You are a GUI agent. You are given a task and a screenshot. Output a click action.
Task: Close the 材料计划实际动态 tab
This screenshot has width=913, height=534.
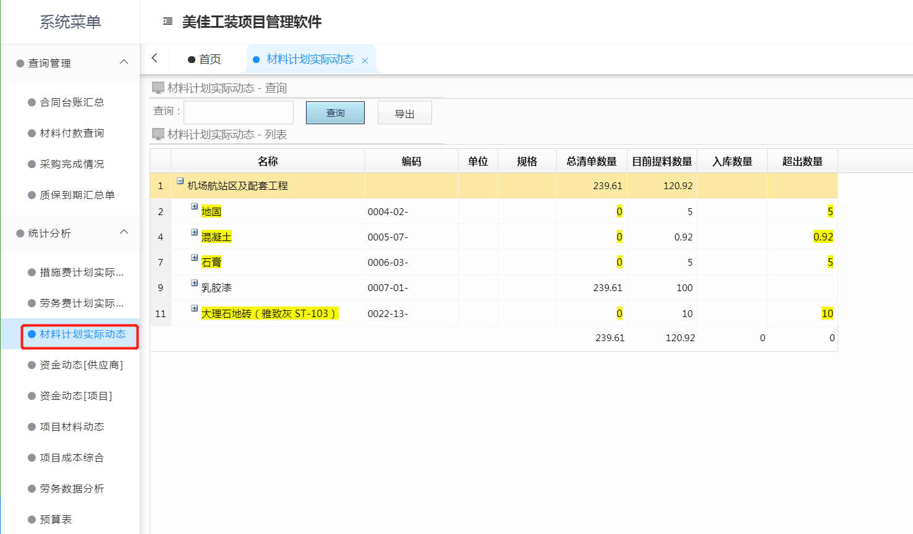point(365,61)
